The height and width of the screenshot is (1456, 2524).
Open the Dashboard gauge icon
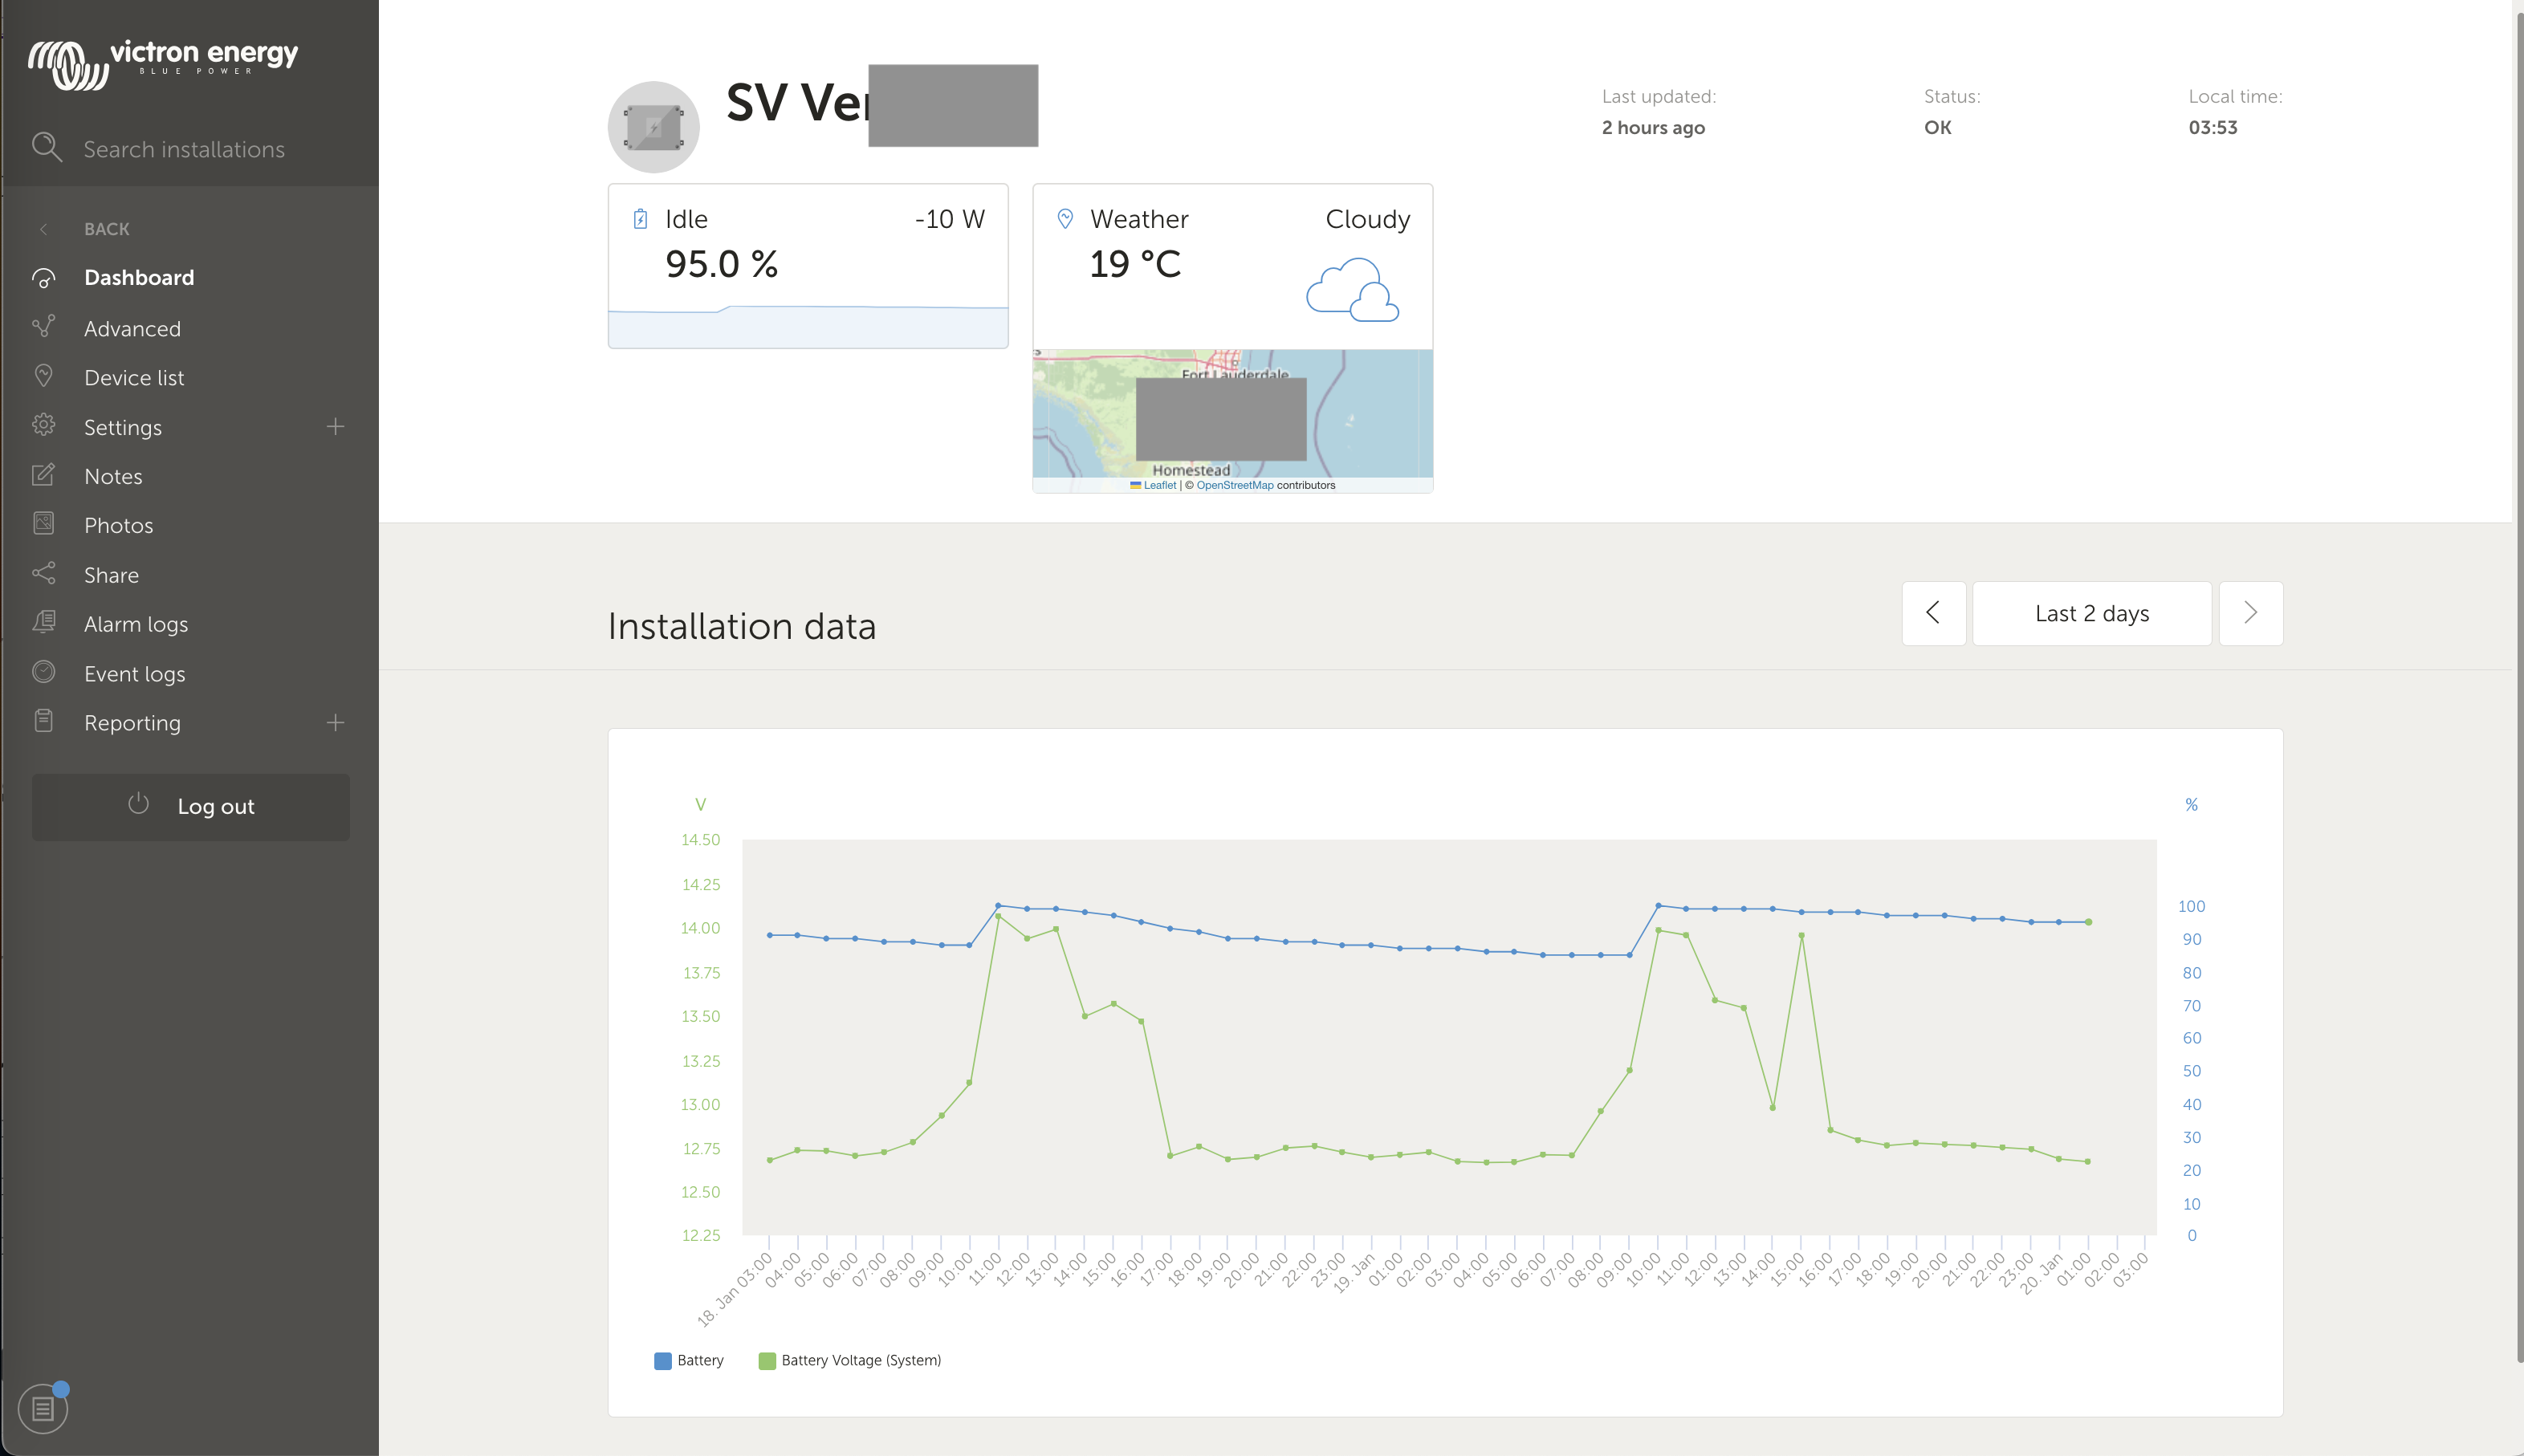44,278
